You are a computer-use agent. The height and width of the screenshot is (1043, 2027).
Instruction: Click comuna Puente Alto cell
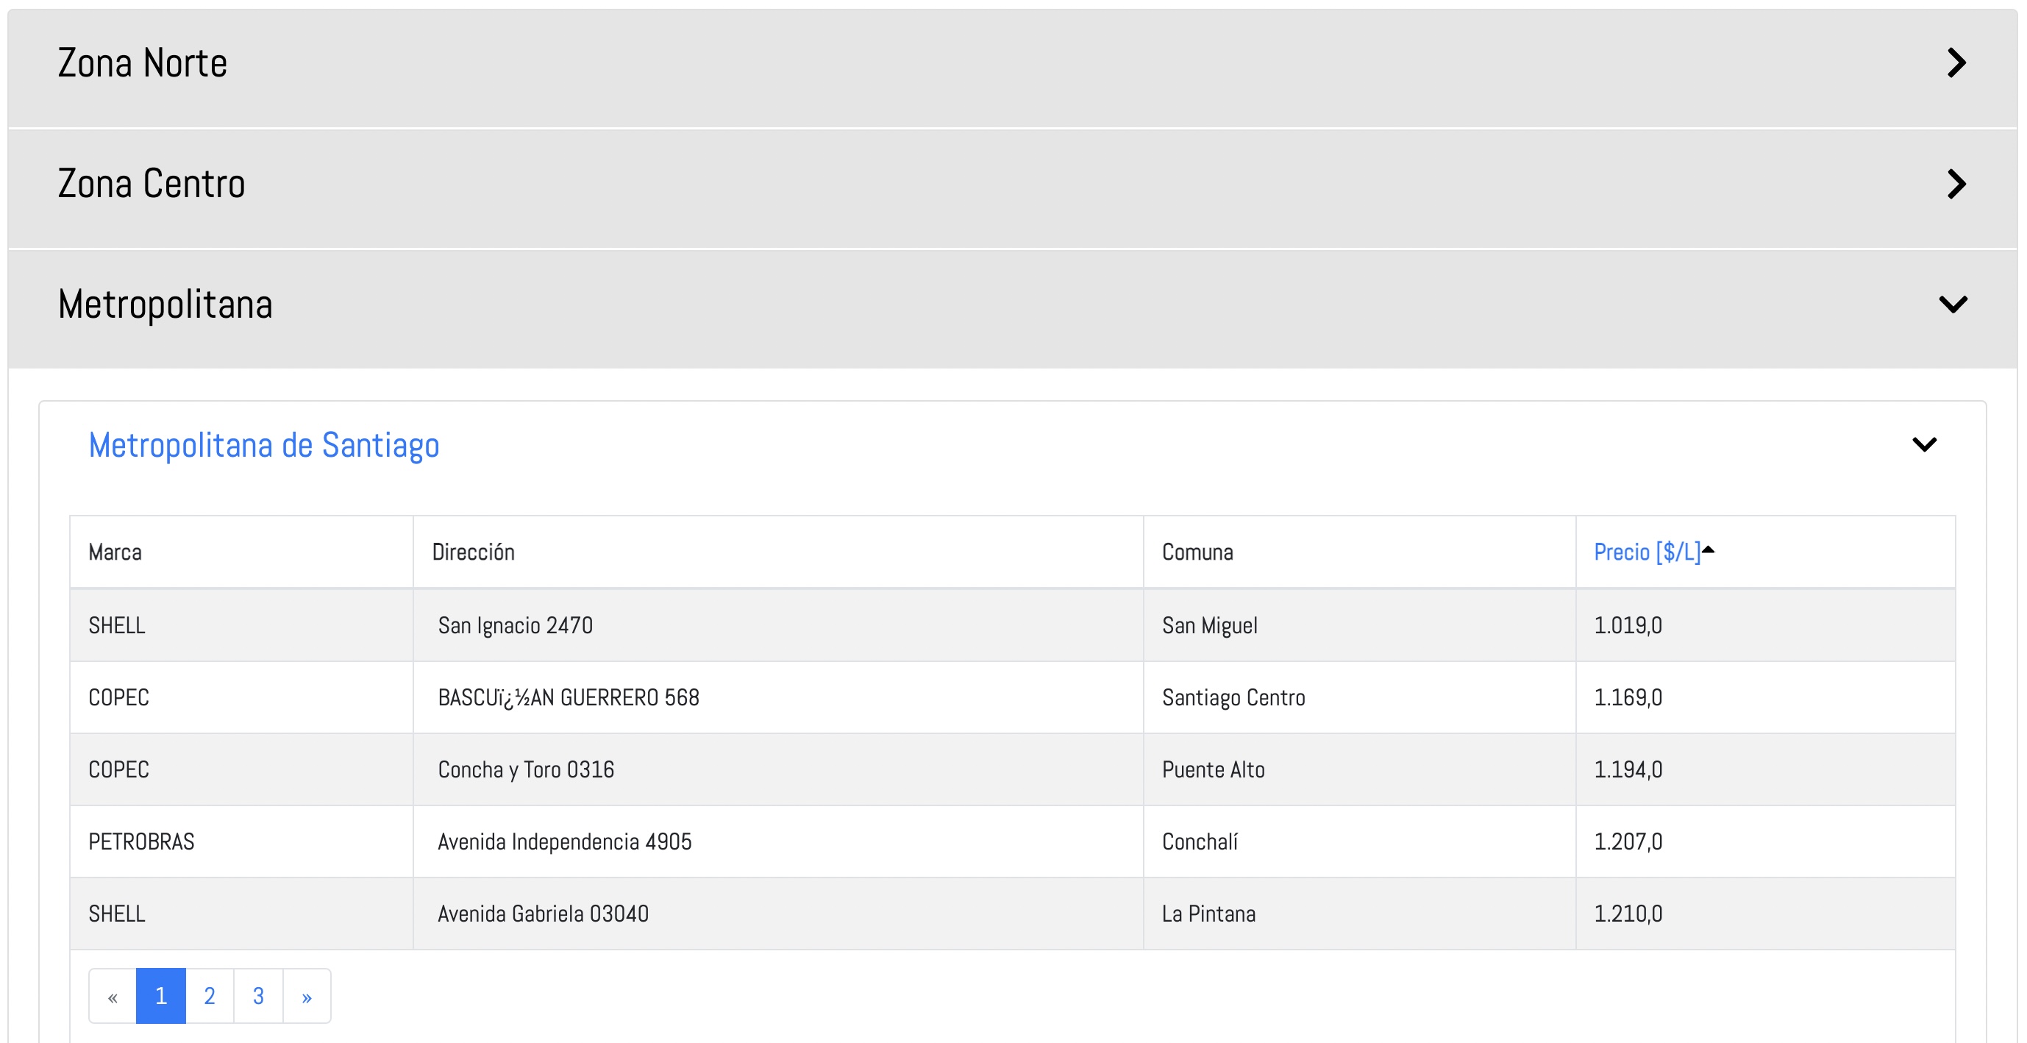pyautogui.click(x=1213, y=770)
